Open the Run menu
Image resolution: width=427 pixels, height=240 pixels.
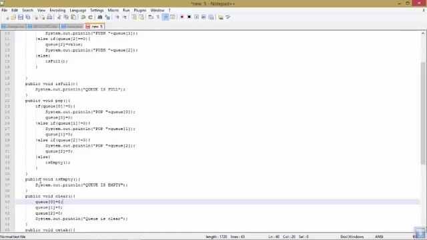(x=126, y=11)
